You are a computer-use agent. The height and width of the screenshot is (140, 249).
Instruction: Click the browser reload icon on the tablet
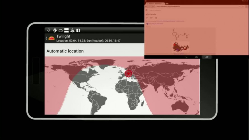[153, 6]
